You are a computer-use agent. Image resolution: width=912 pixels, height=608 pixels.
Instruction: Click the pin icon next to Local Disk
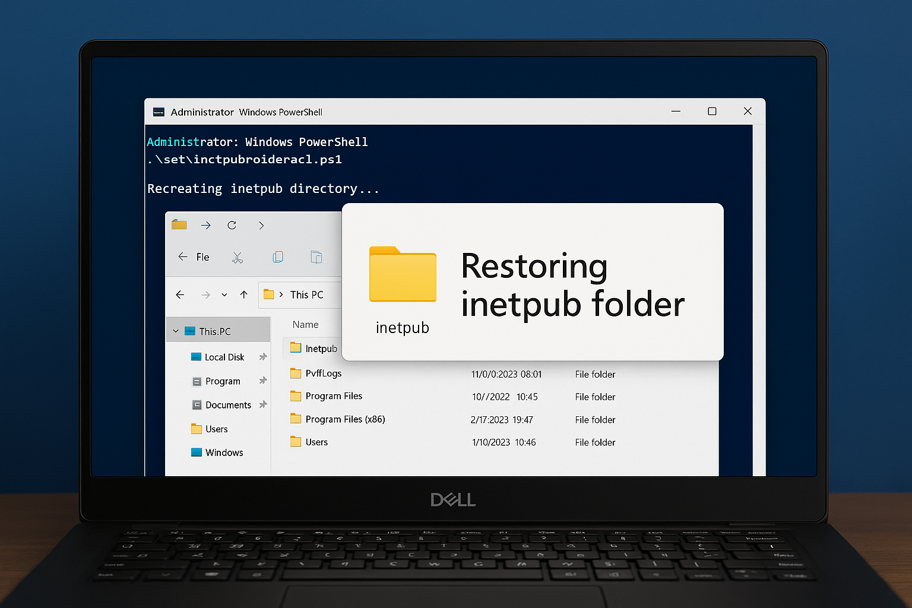(x=262, y=357)
